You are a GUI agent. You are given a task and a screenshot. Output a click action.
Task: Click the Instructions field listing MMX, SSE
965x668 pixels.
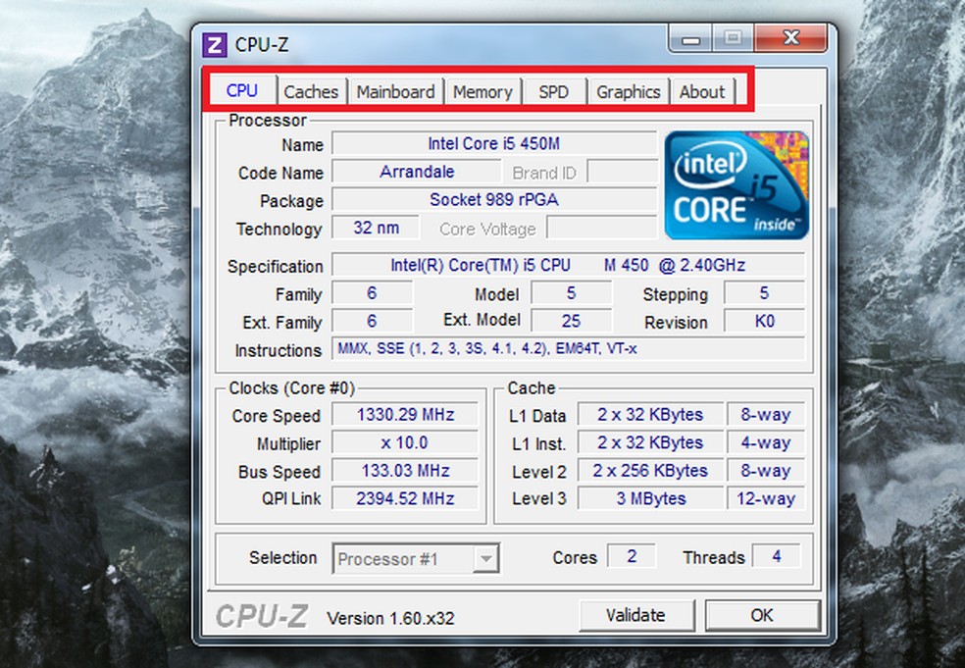pyautogui.click(x=568, y=348)
